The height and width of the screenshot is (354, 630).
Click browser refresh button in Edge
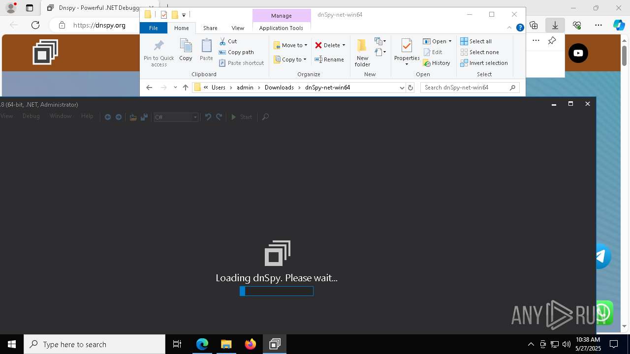click(x=35, y=25)
